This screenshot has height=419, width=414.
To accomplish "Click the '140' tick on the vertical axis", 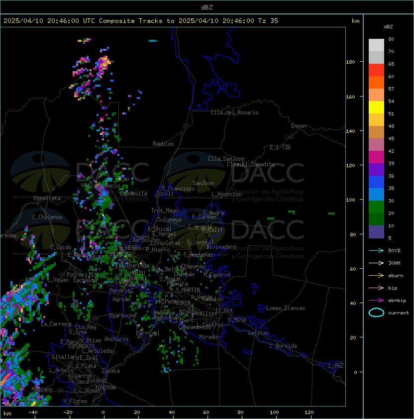I will [x=350, y=131].
